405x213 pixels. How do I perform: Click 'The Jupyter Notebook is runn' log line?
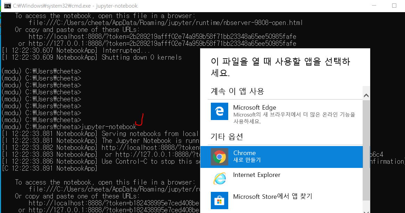[x=100, y=141]
